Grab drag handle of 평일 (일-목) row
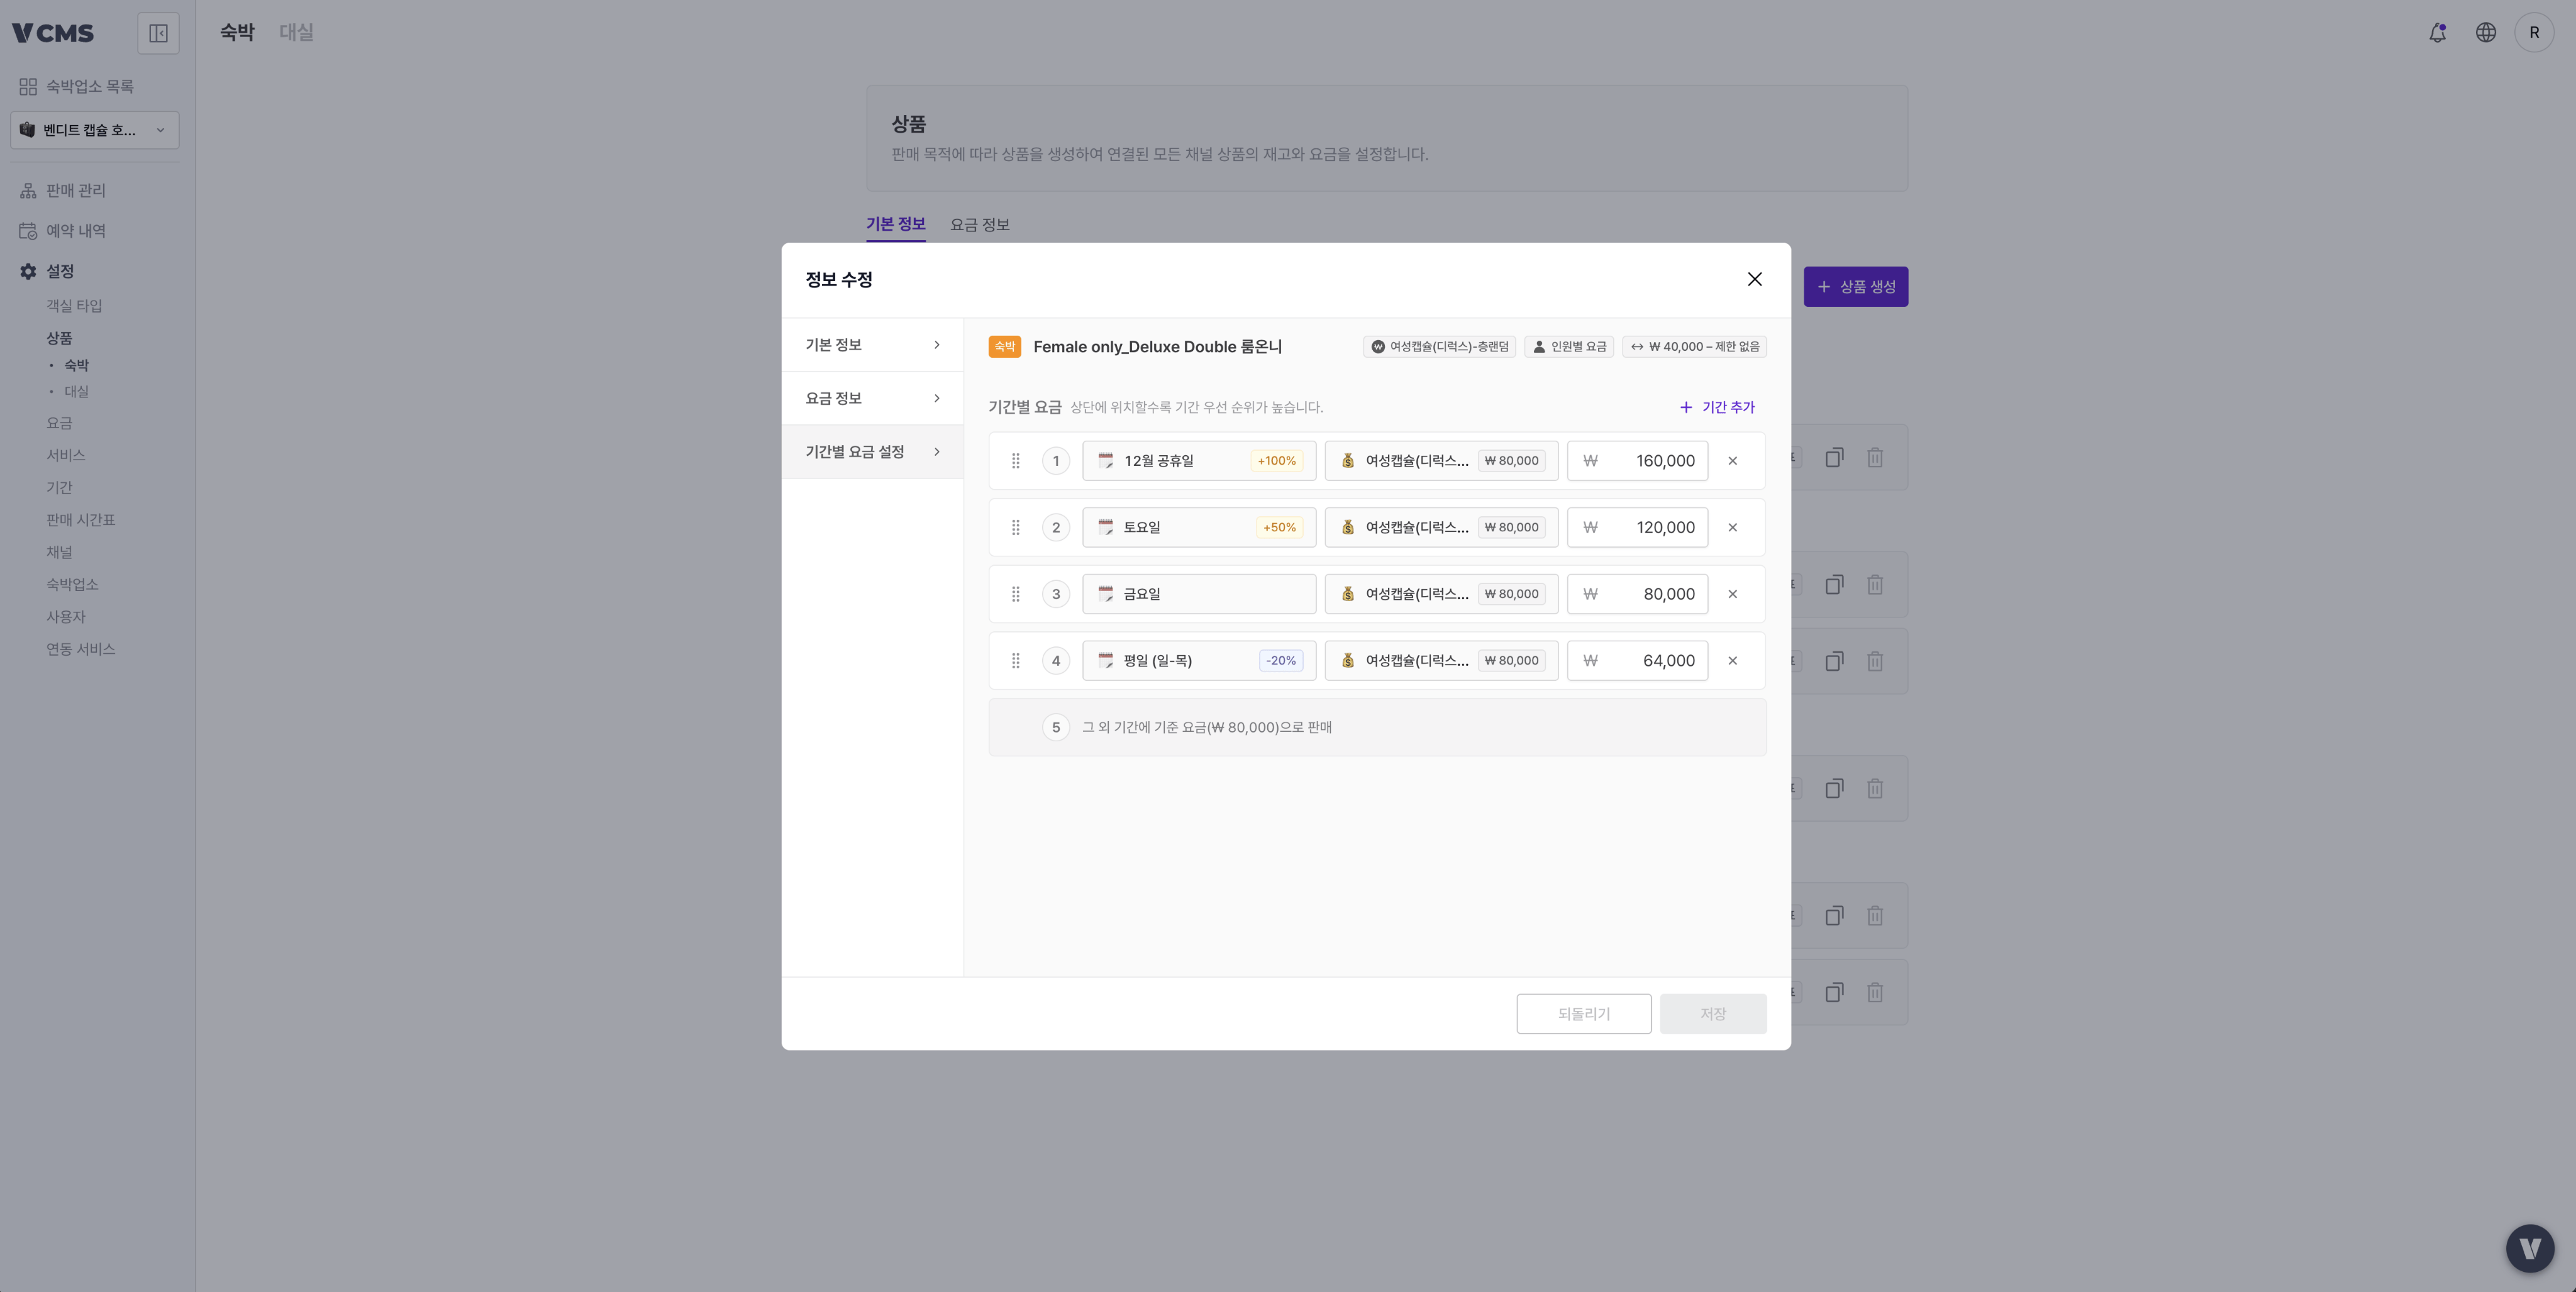 tap(1015, 660)
